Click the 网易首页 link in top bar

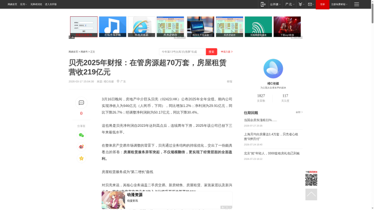click(x=12, y=4)
